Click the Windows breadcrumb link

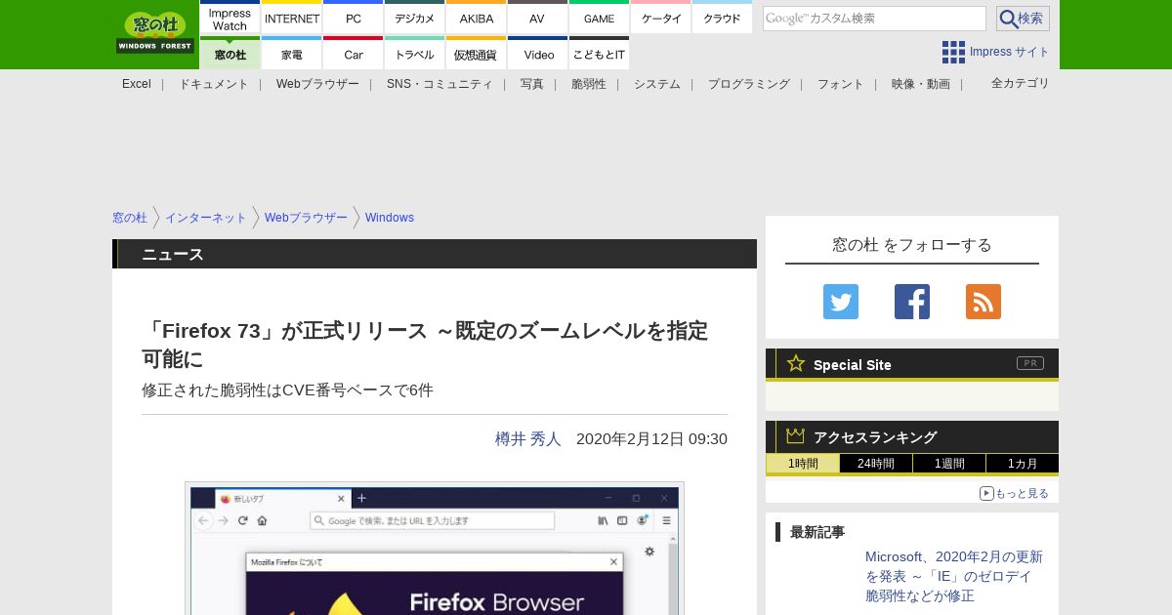click(x=390, y=218)
